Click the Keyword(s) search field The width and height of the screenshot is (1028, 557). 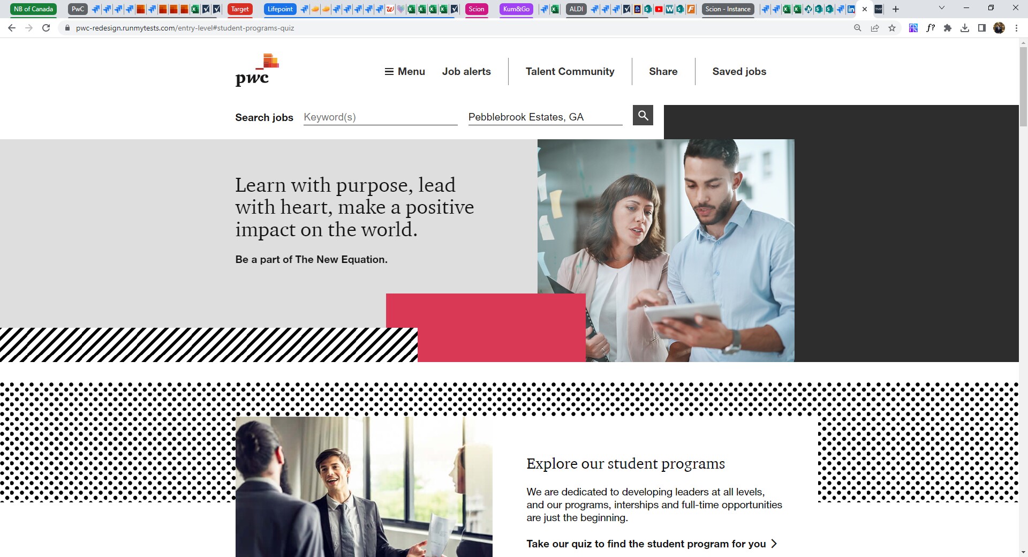click(380, 117)
